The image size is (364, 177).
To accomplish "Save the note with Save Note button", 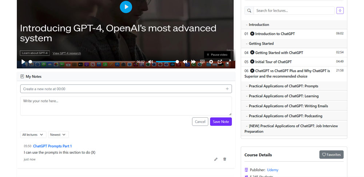I will [x=221, y=122].
